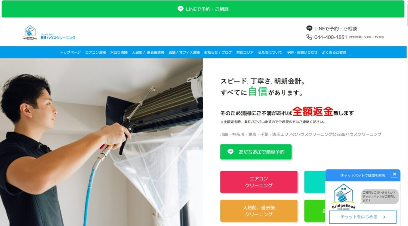
Task: Open the エアコン清掃 menu item
Action: (x=96, y=52)
